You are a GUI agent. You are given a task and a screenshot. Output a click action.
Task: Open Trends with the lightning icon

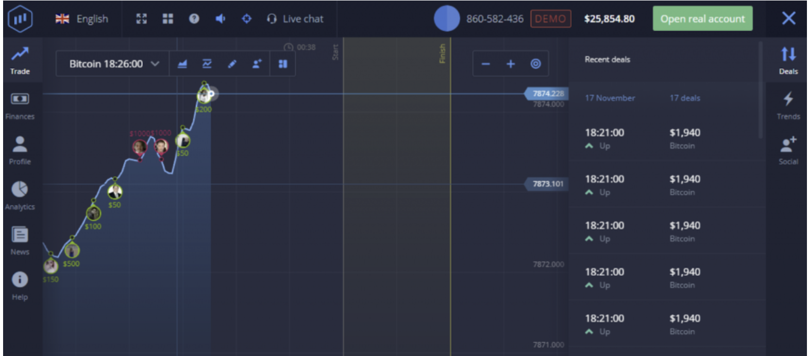point(788,105)
